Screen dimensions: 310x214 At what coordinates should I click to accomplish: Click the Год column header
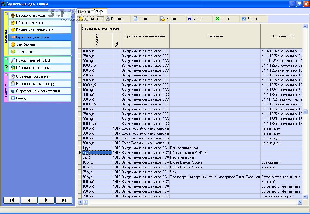click(x=117, y=41)
